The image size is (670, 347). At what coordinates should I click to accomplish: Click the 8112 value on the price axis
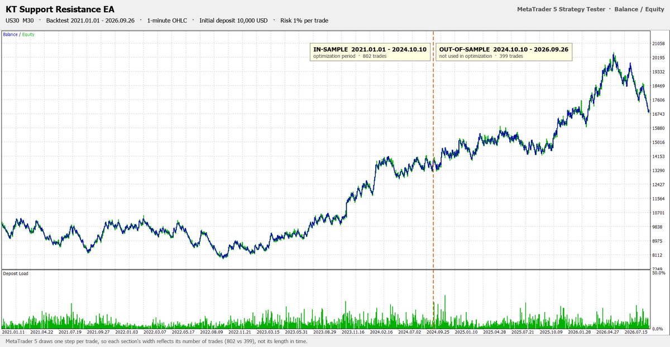point(658,255)
